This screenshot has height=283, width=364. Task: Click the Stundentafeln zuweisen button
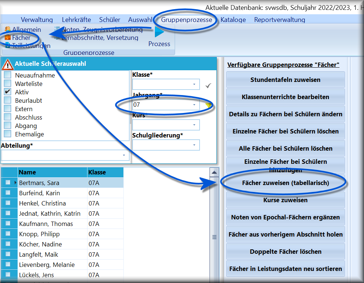tap(286, 80)
